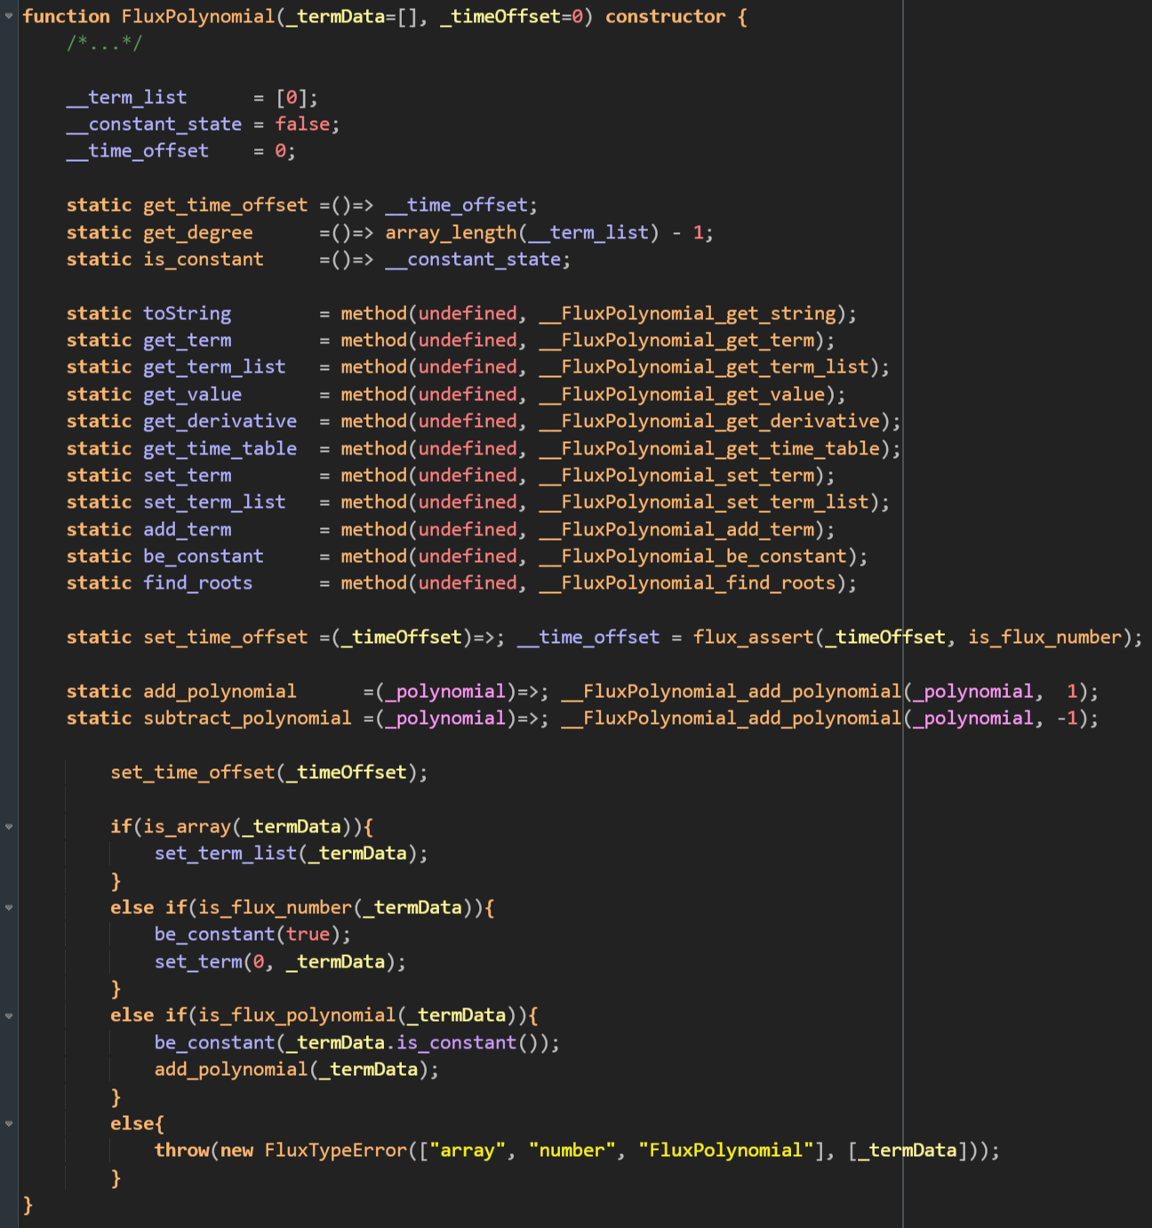Screen dimensions: 1152x1228
Task: Click the function name FluxPolynomial in declaration
Action: [198, 16]
